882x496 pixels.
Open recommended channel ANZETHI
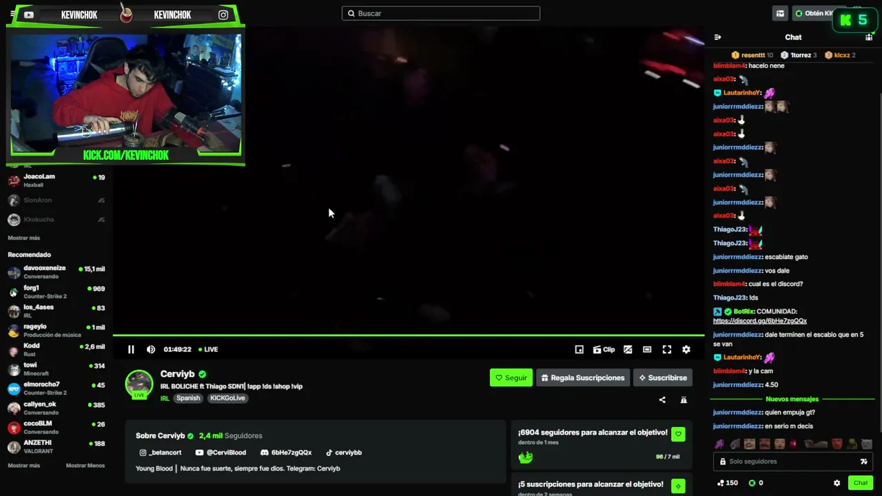point(57,446)
